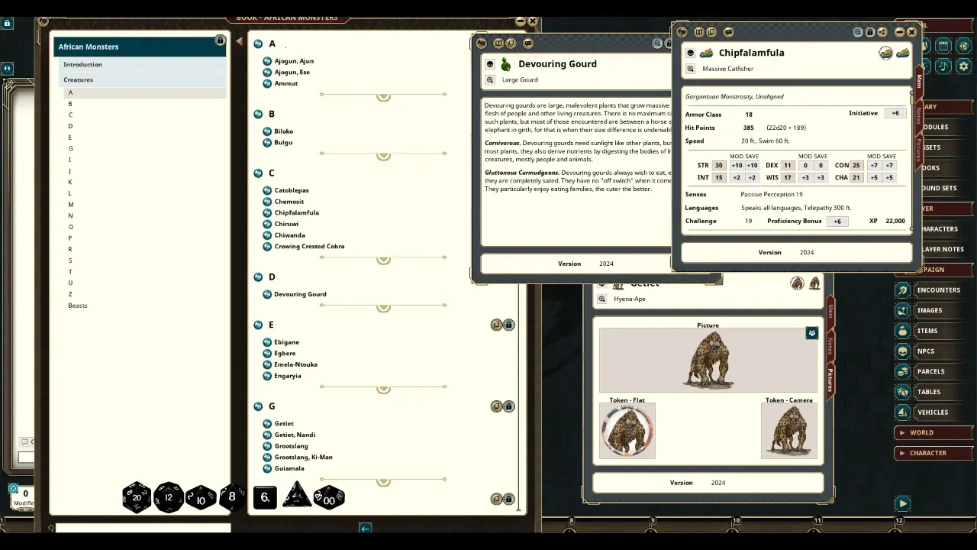Toggle lock icon beside section G
977x550 pixels.
tap(509, 406)
